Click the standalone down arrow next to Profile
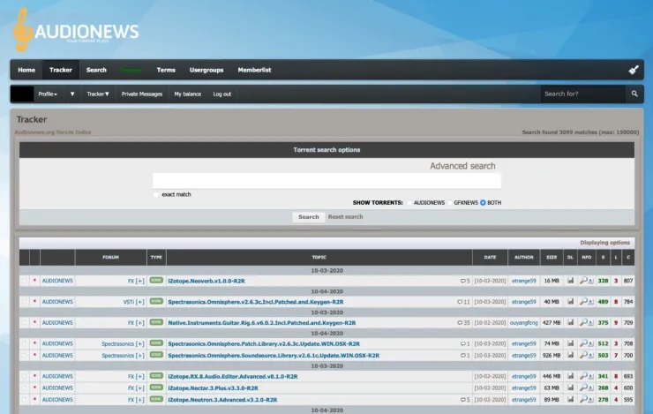653x414 pixels. pyautogui.click(x=72, y=94)
